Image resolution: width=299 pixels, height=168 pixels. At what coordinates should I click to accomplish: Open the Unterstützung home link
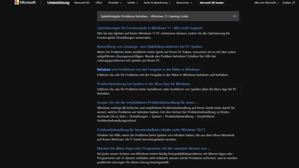(x=58, y=3)
